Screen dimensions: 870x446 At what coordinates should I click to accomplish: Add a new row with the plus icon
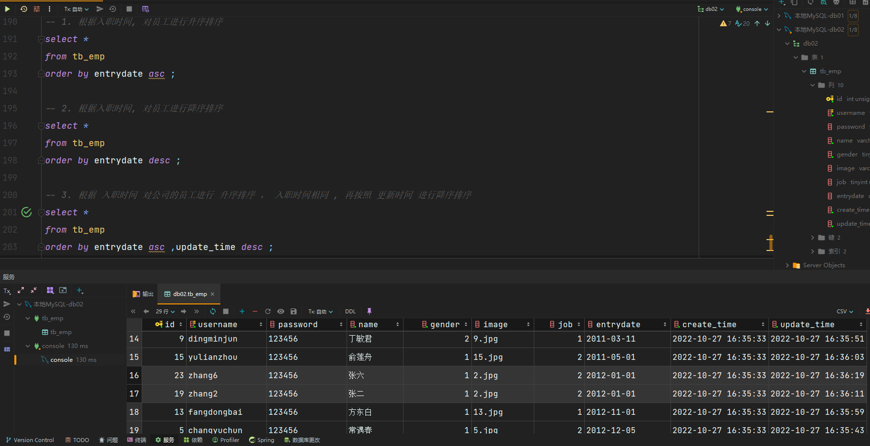pos(242,311)
